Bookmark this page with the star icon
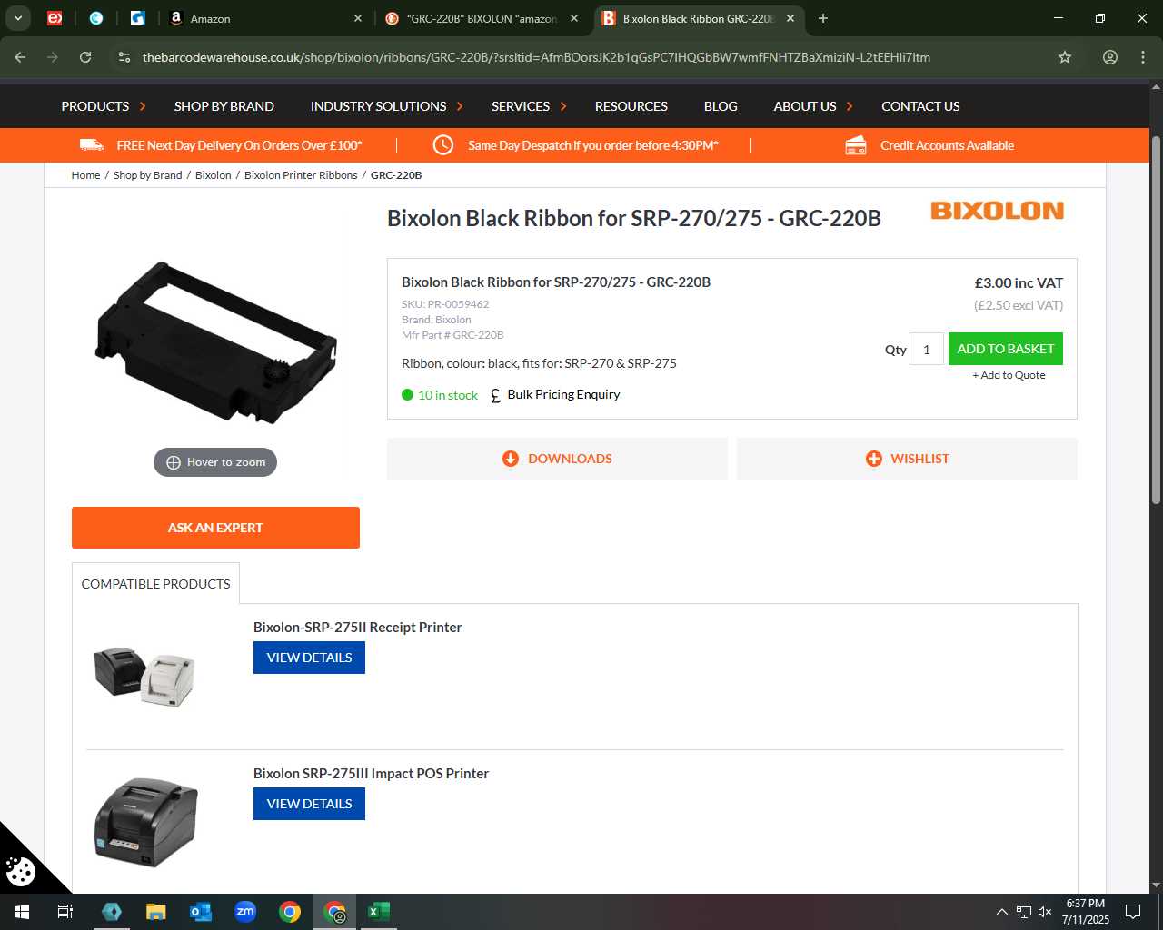 pyautogui.click(x=1065, y=57)
